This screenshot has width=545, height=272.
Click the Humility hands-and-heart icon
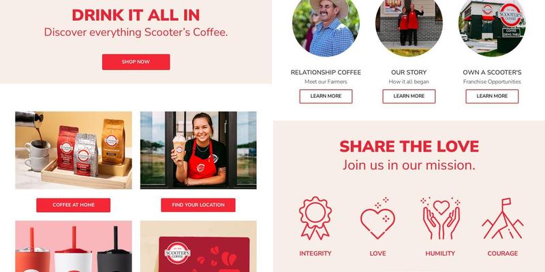(x=440, y=218)
